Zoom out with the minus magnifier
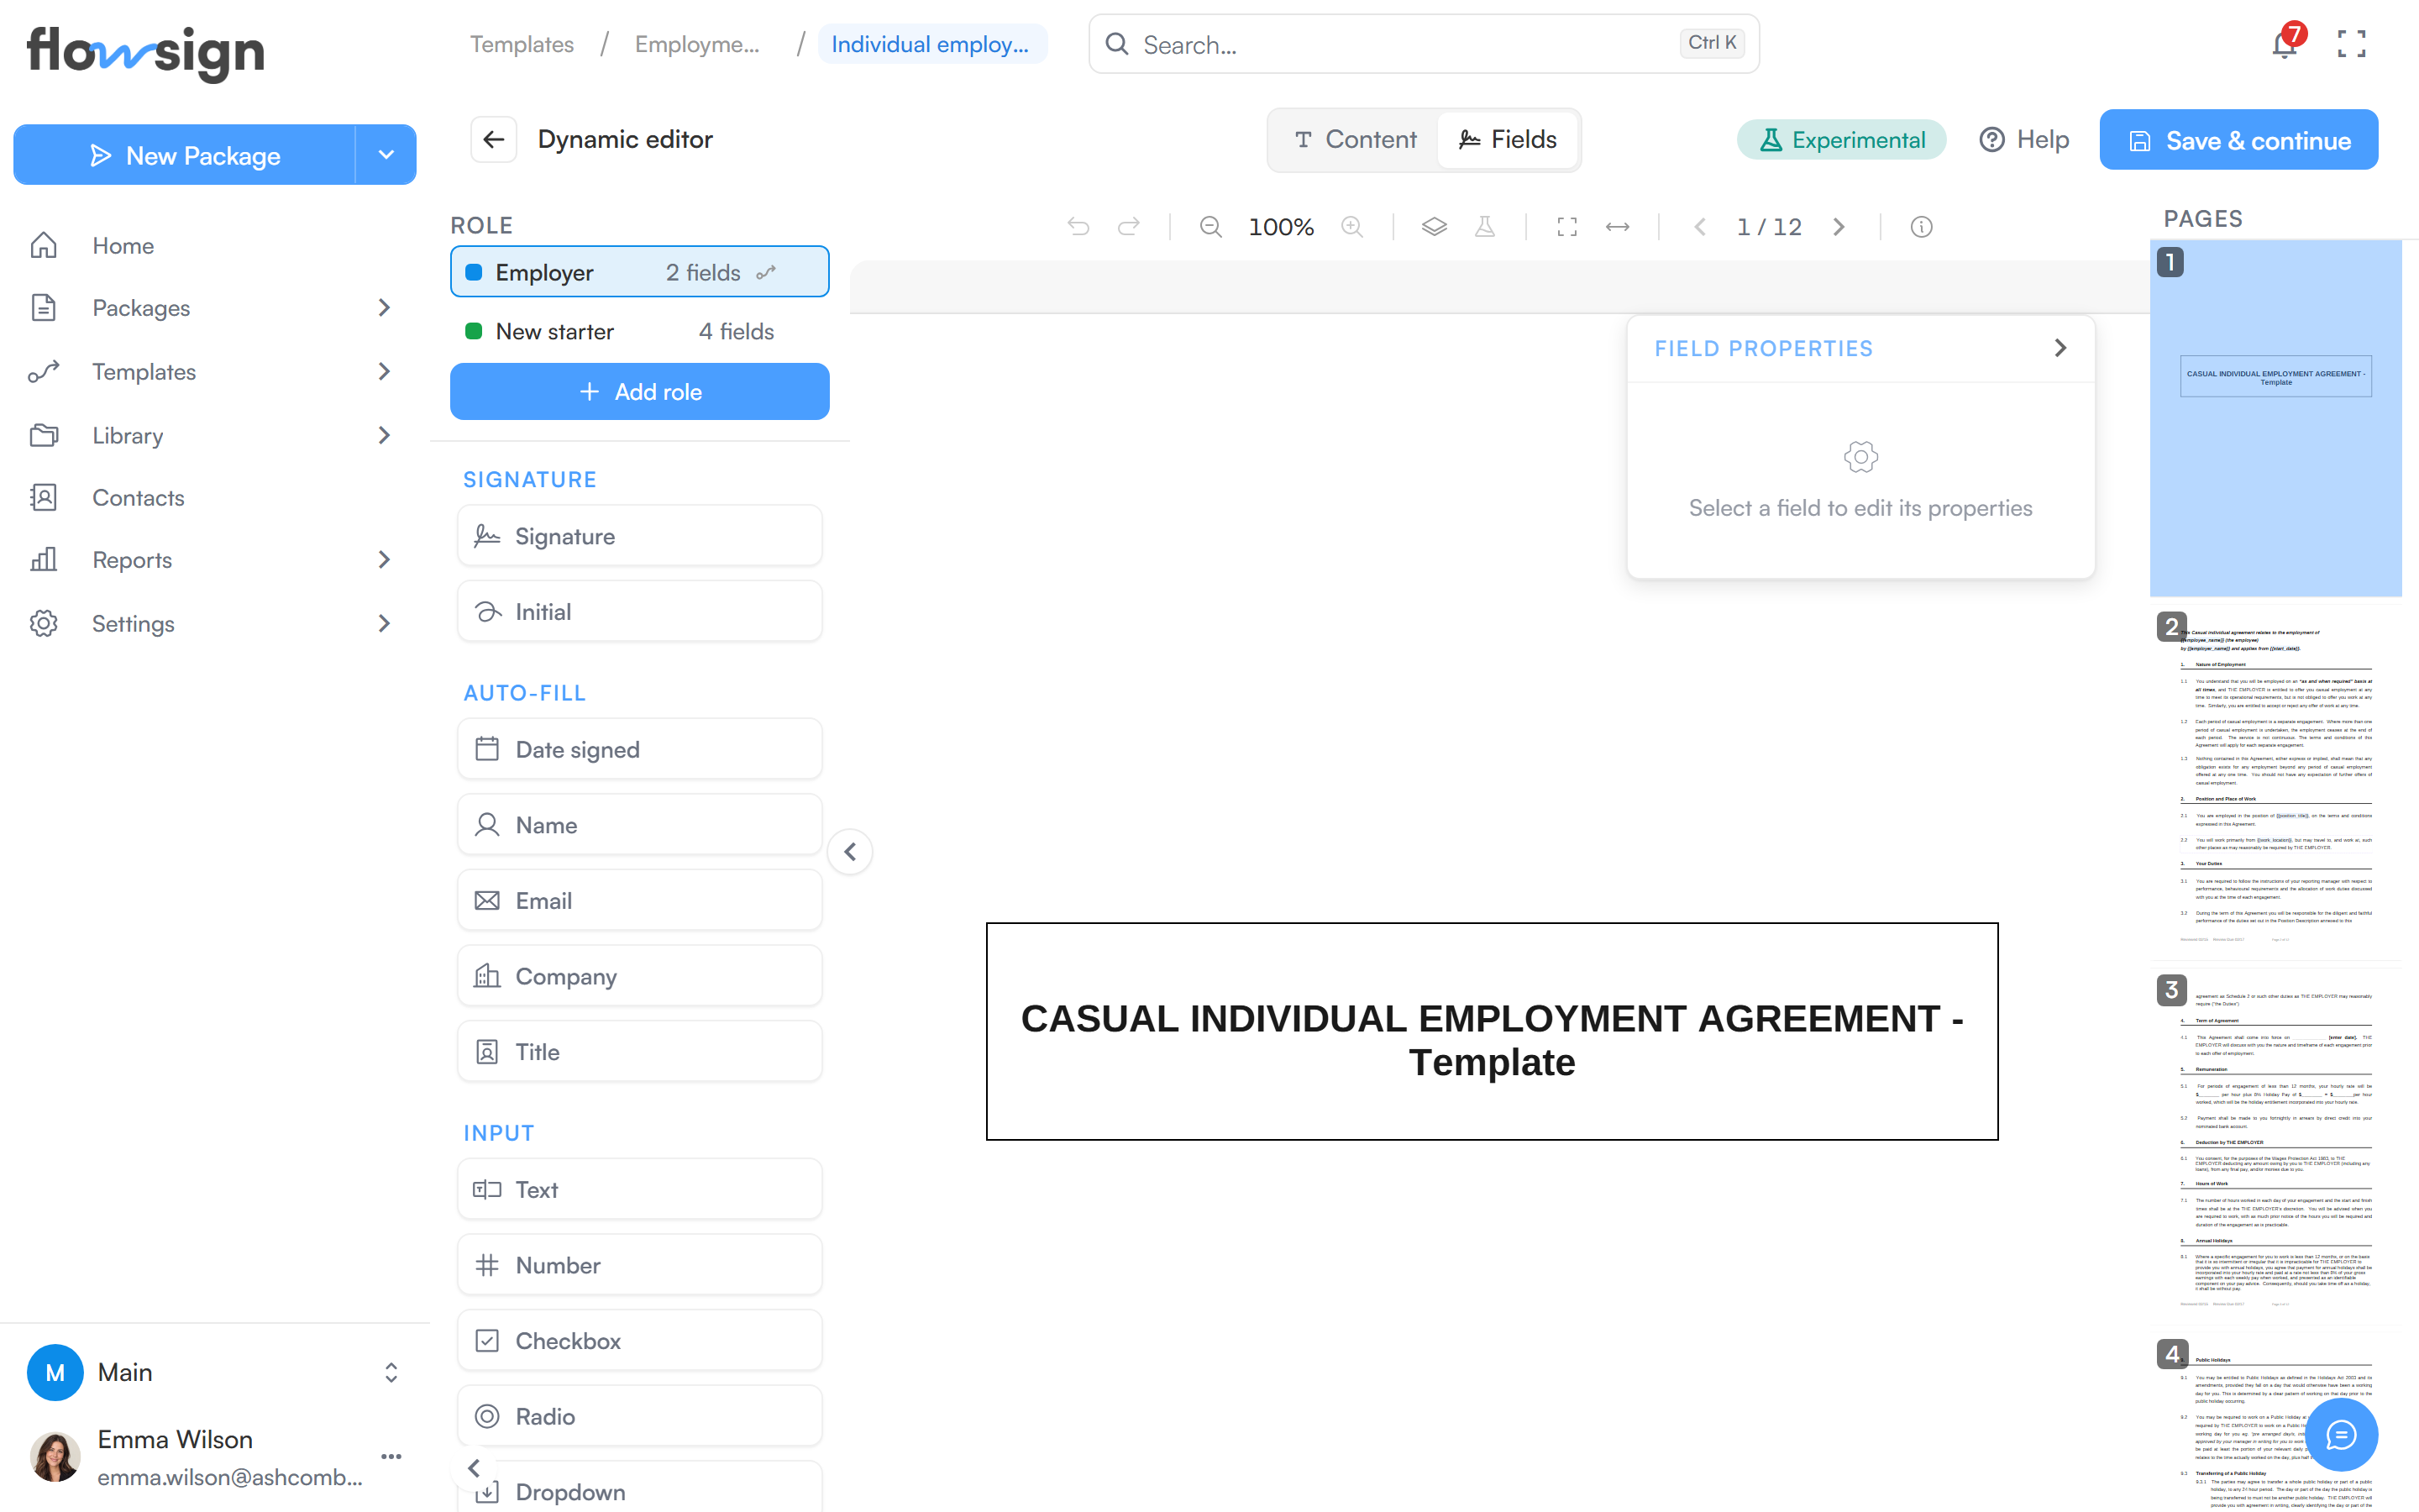The height and width of the screenshot is (1512, 2419). tap(1210, 227)
